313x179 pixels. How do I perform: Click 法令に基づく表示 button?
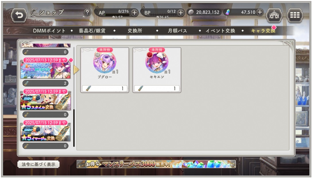[x=38, y=164]
